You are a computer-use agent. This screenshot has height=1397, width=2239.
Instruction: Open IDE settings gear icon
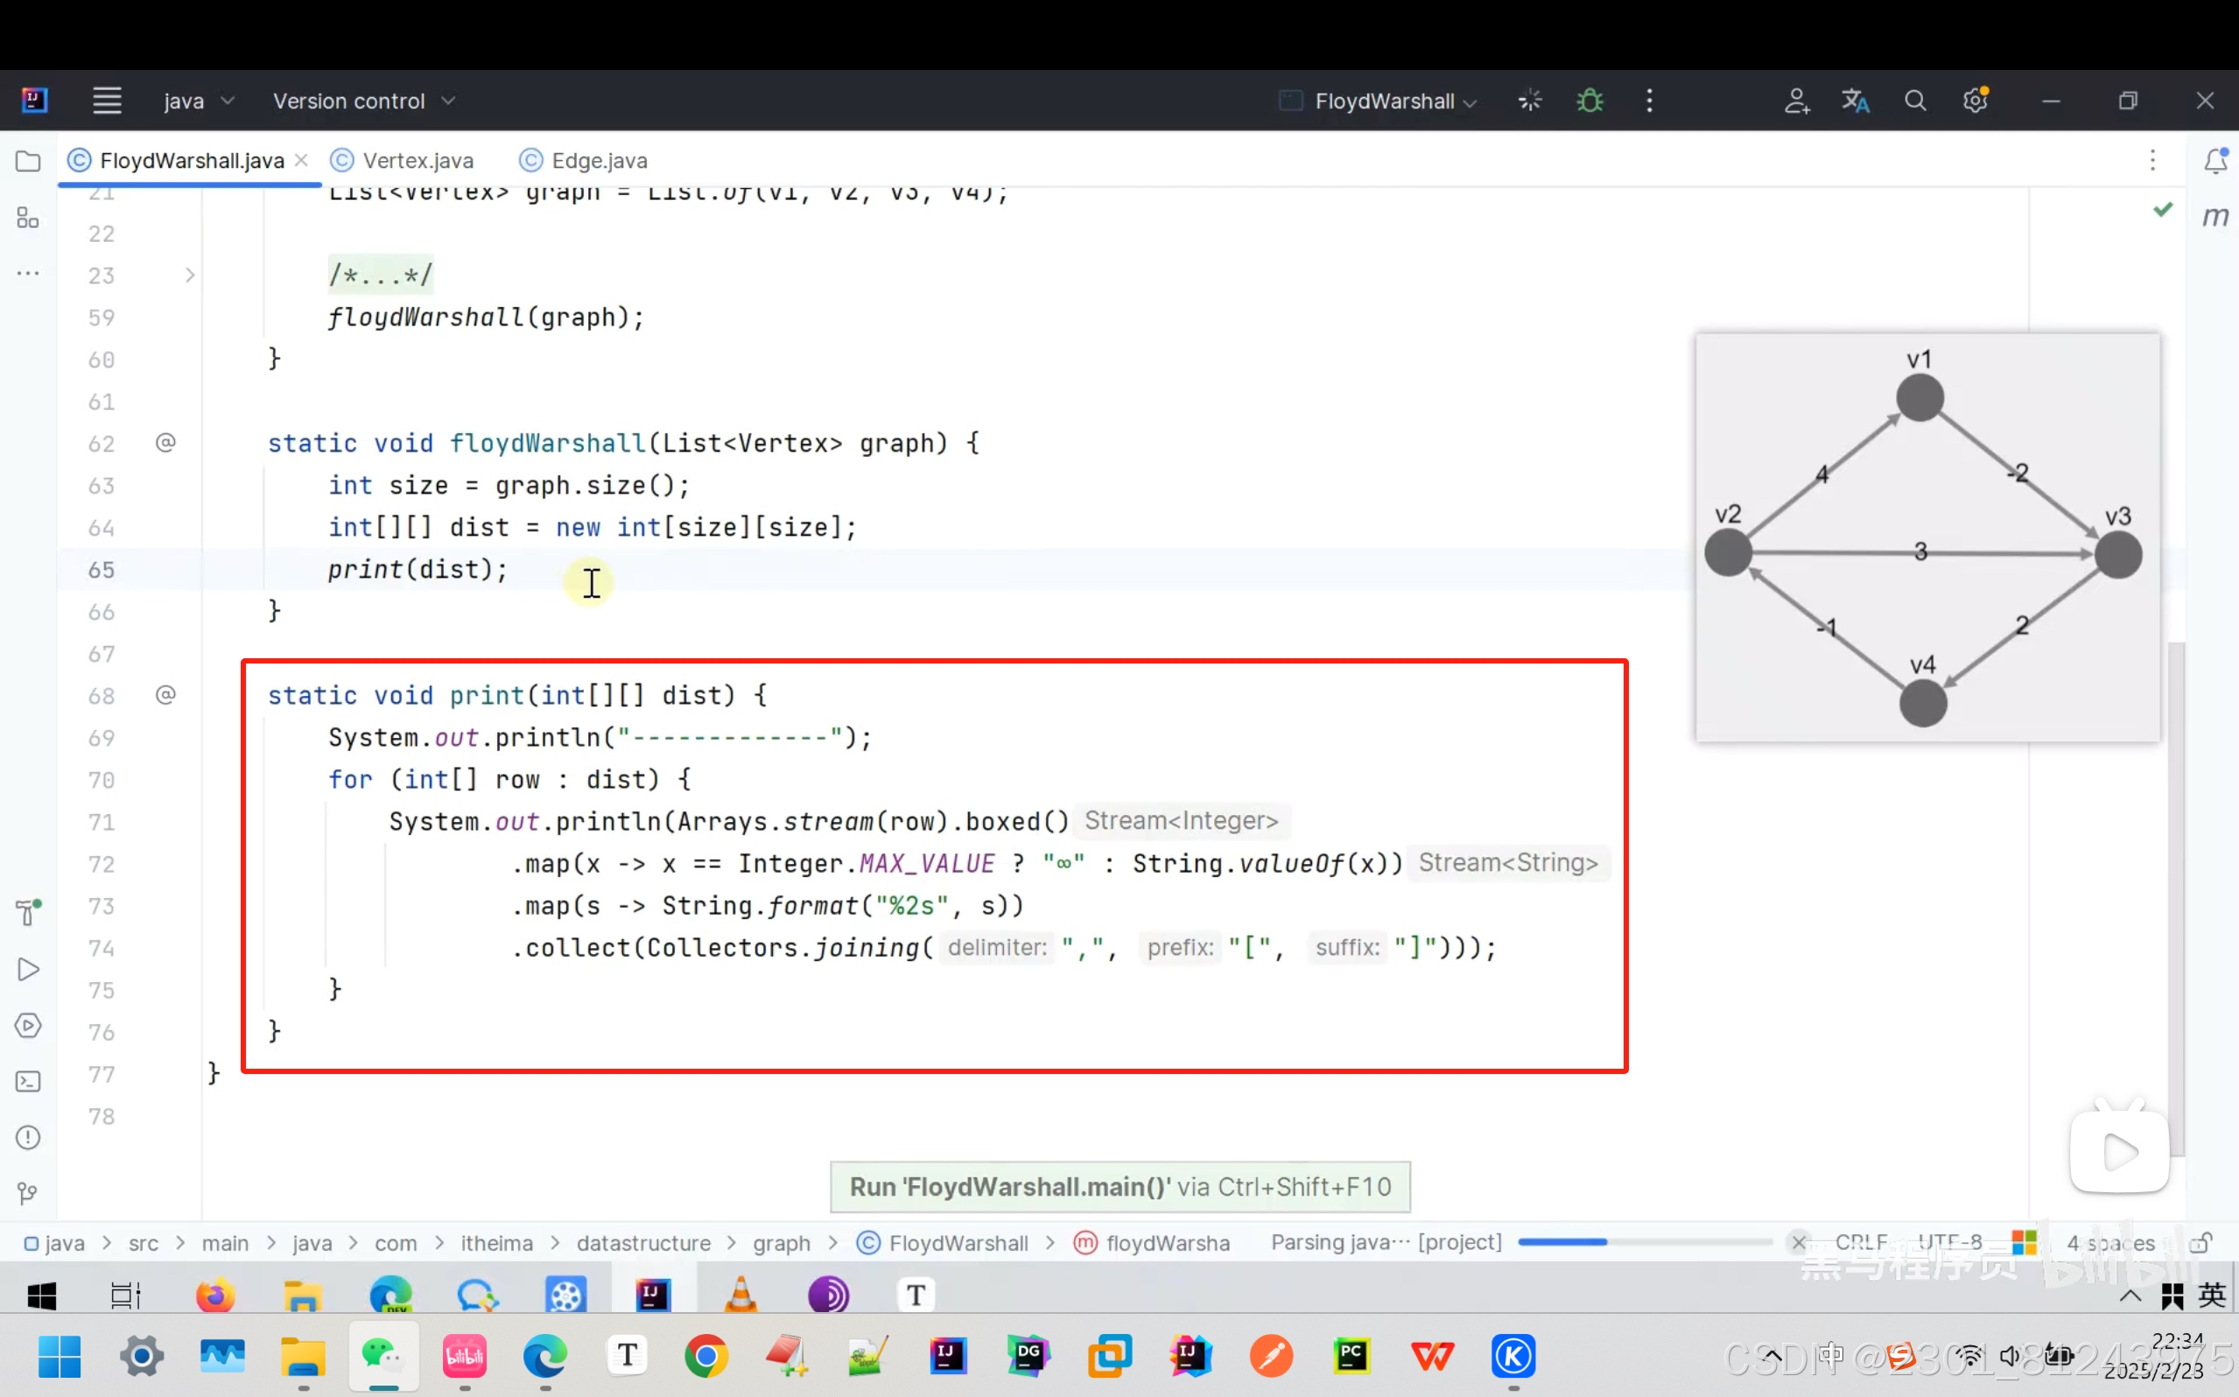1974,101
